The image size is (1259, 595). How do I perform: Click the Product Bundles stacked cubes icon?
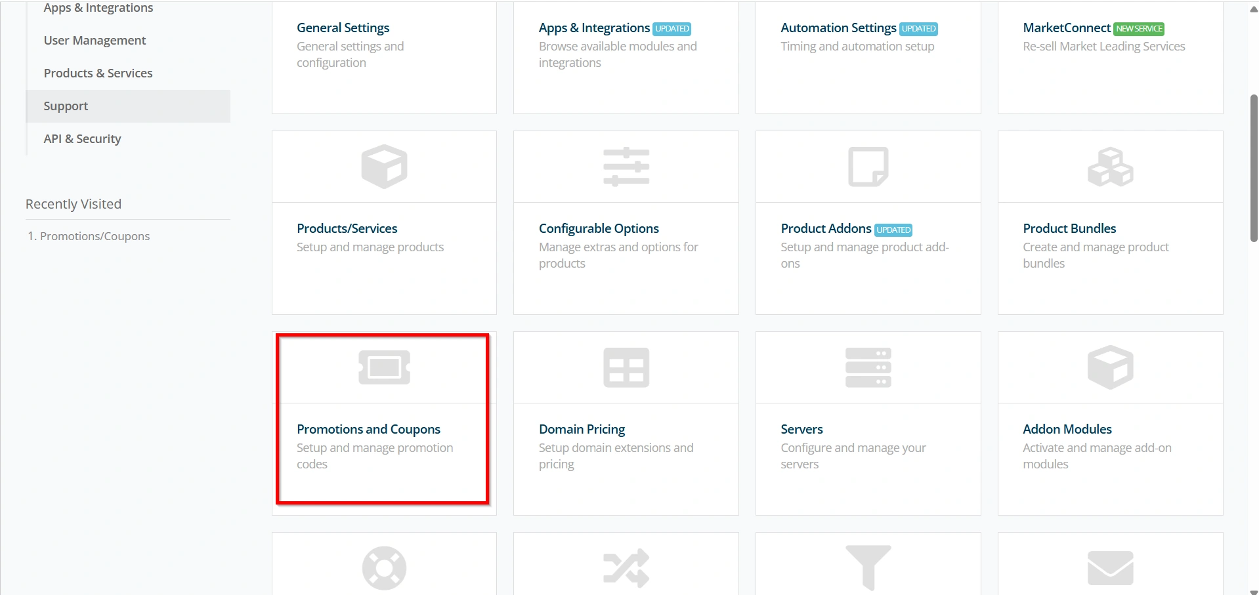(x=1111, y=167)
